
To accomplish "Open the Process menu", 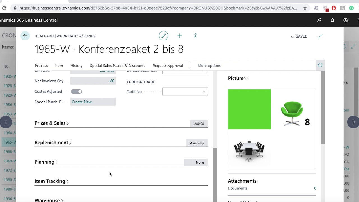I will (41, 65).
